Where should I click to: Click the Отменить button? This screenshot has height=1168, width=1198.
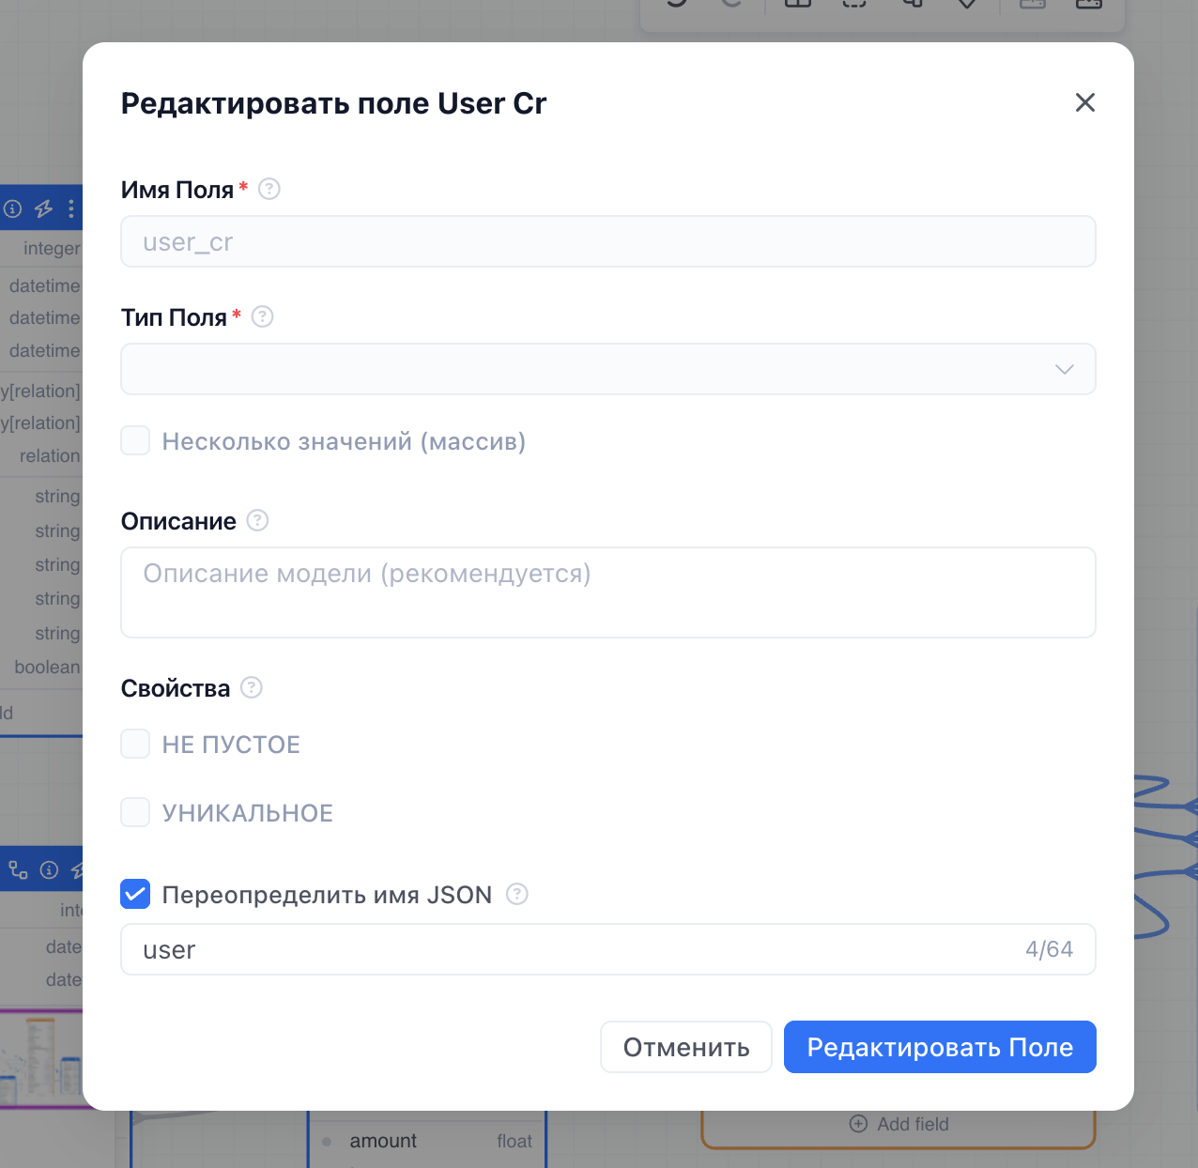pyautogui.click(x=686, y=1047)
